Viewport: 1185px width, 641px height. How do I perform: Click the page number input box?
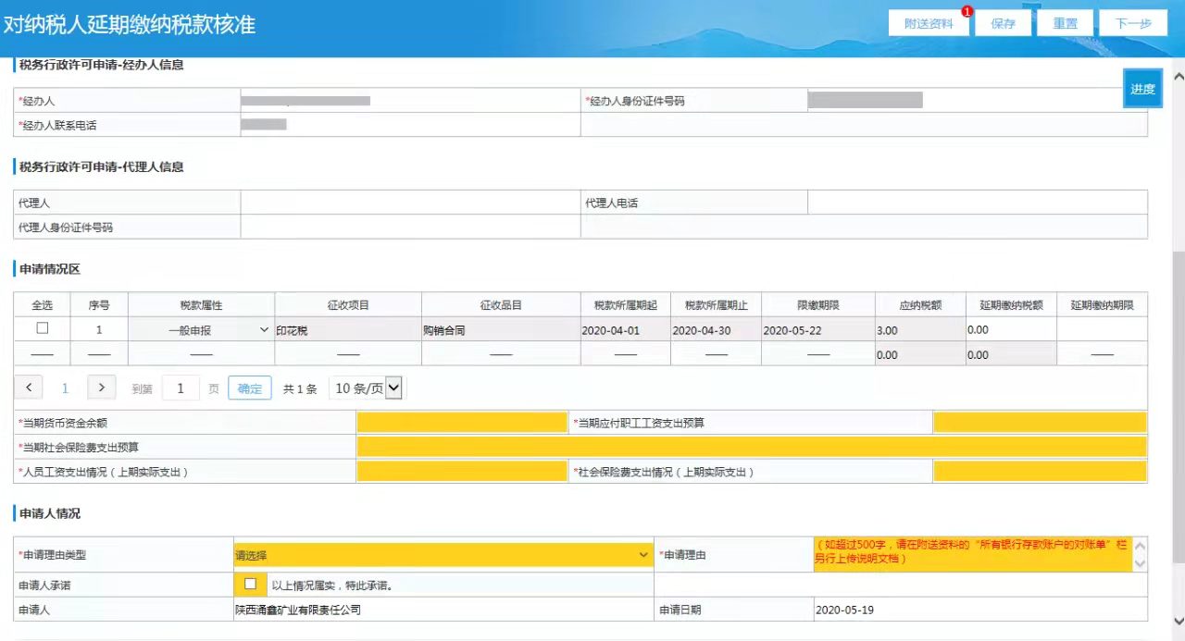pyautogui.click(x=180, y=387)
